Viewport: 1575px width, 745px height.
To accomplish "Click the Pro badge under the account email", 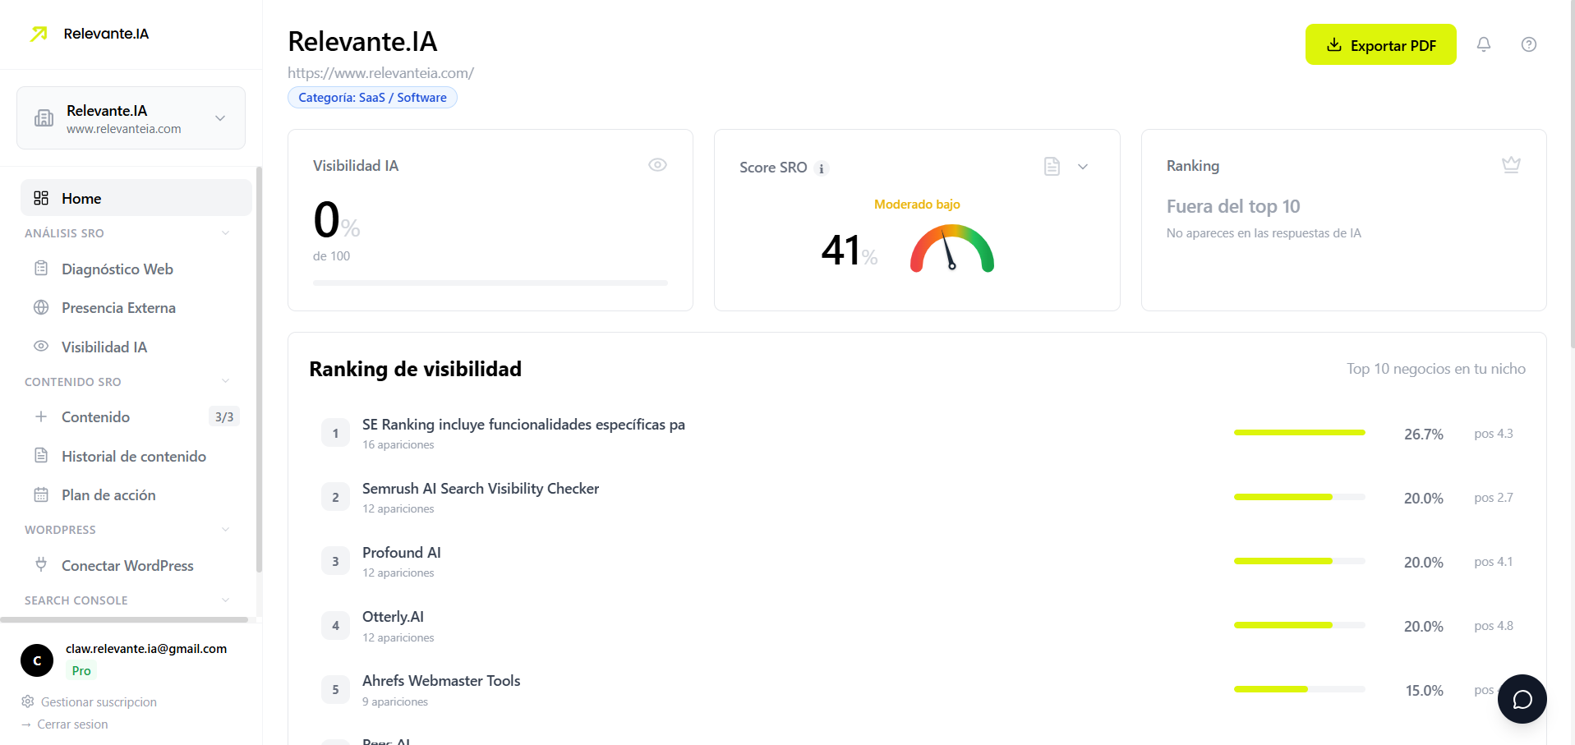I will click(x=80, y=670).
